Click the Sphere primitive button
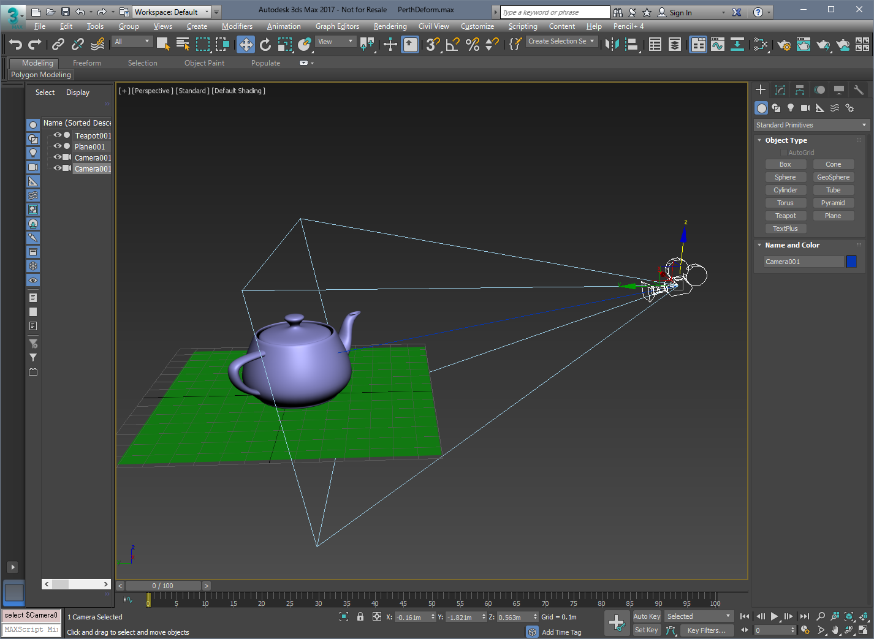 point(785,177)
